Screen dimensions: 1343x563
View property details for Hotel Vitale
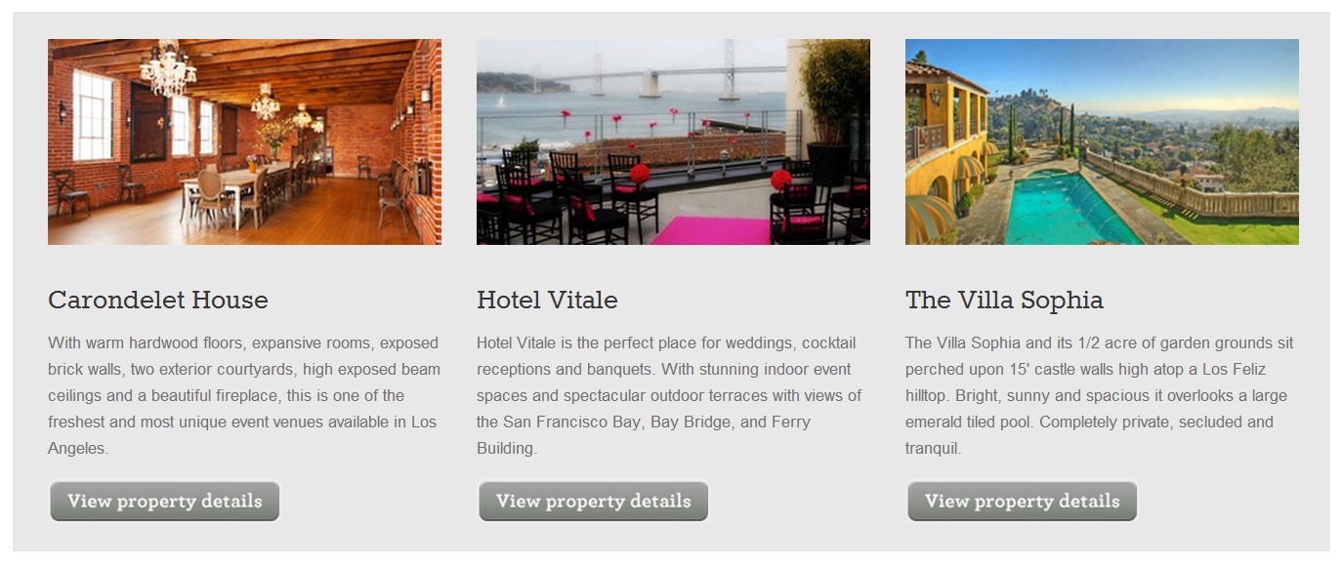[594, 502]
